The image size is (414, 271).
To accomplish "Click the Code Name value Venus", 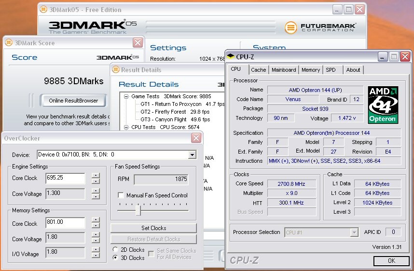I will click(293, 99).
